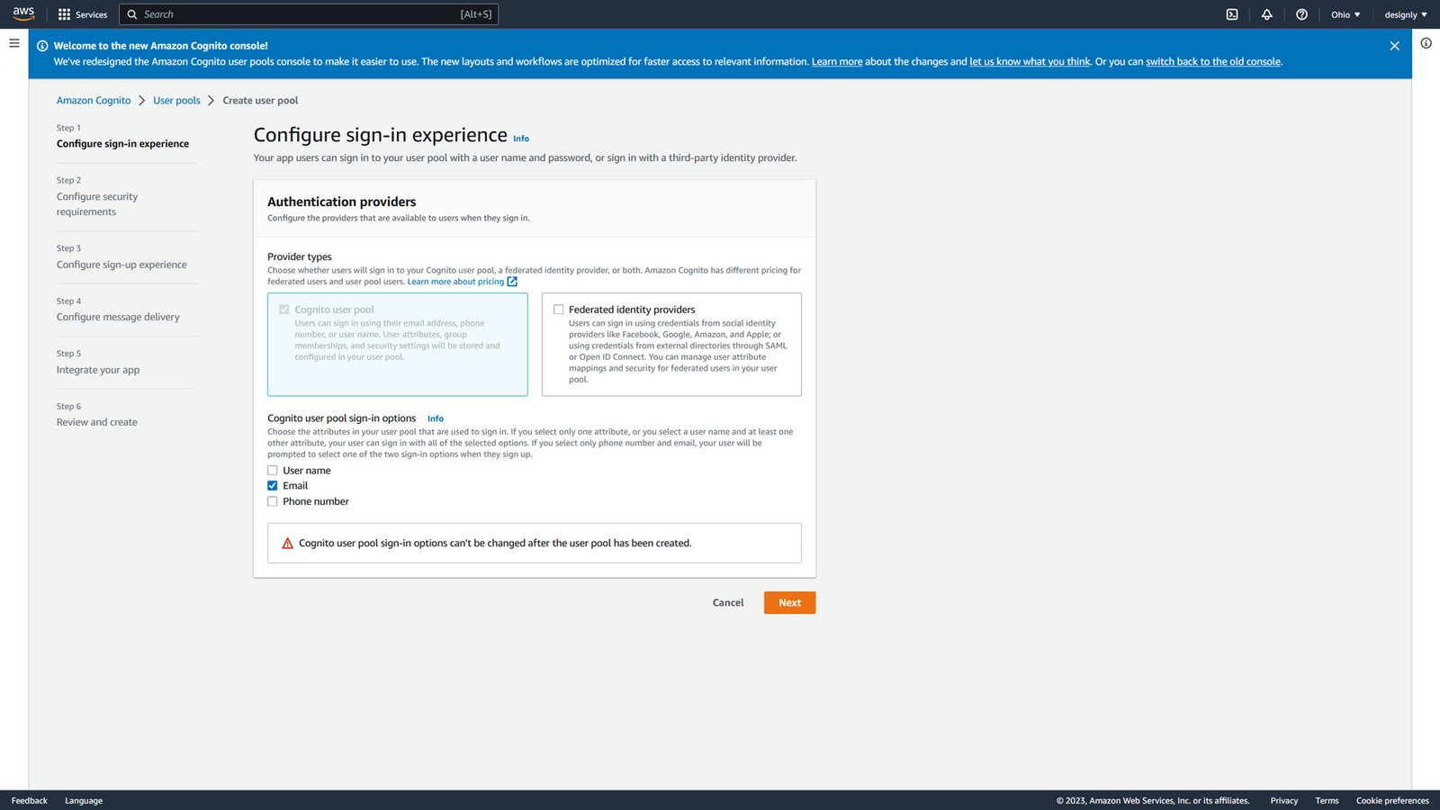Image resolution: width=1440 pixels, height=810 pixels.
Task: Click the Next button
Action: click(788, 602)
